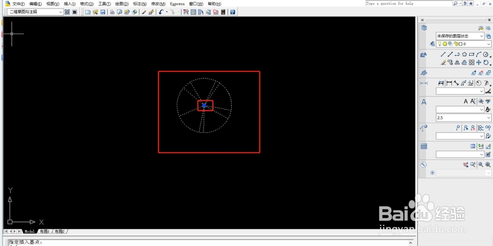Create a new drawing with QNew icon
Viewport: 493px width, 246px height.
tap(88, 12)
